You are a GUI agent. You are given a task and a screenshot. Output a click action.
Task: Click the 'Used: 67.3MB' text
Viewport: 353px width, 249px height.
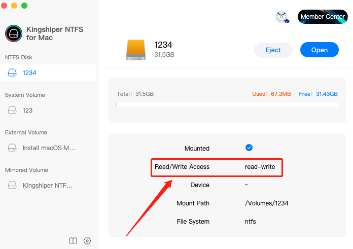pyautogui.click(x=271, y=94)
